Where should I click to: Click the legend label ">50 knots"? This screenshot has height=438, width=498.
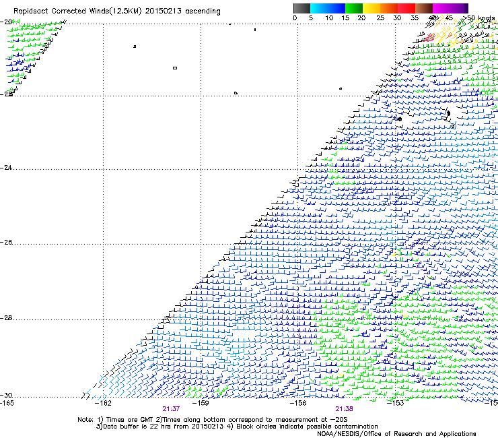[x=478, y=18]
